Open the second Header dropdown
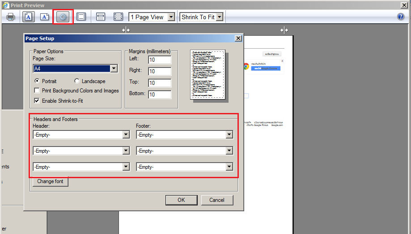Image resolution: width=411 pixels, height=234 pixels. tap(126, 151)
